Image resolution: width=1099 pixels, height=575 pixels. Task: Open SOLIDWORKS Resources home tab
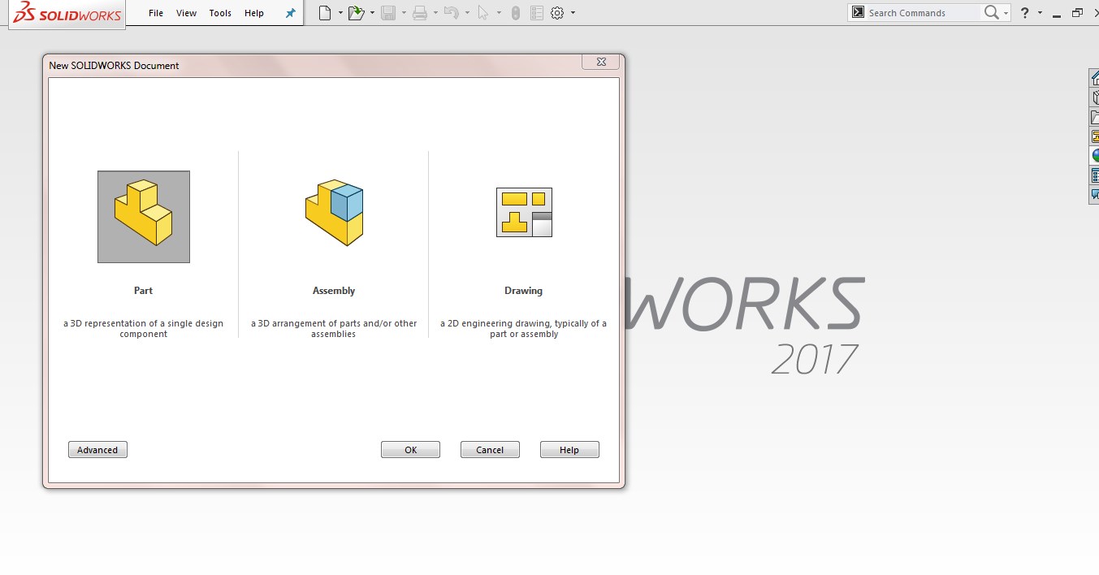tap(1095, 78)
